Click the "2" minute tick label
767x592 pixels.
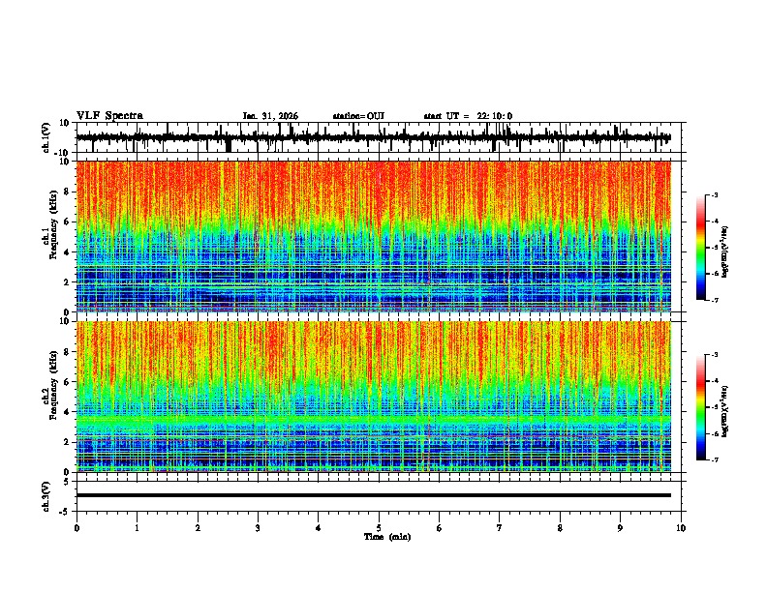click(198, 528)
